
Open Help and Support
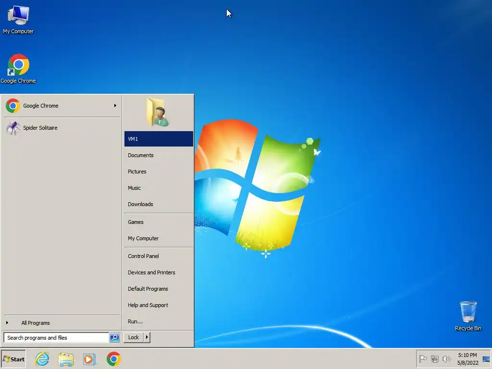pos(159,305)
